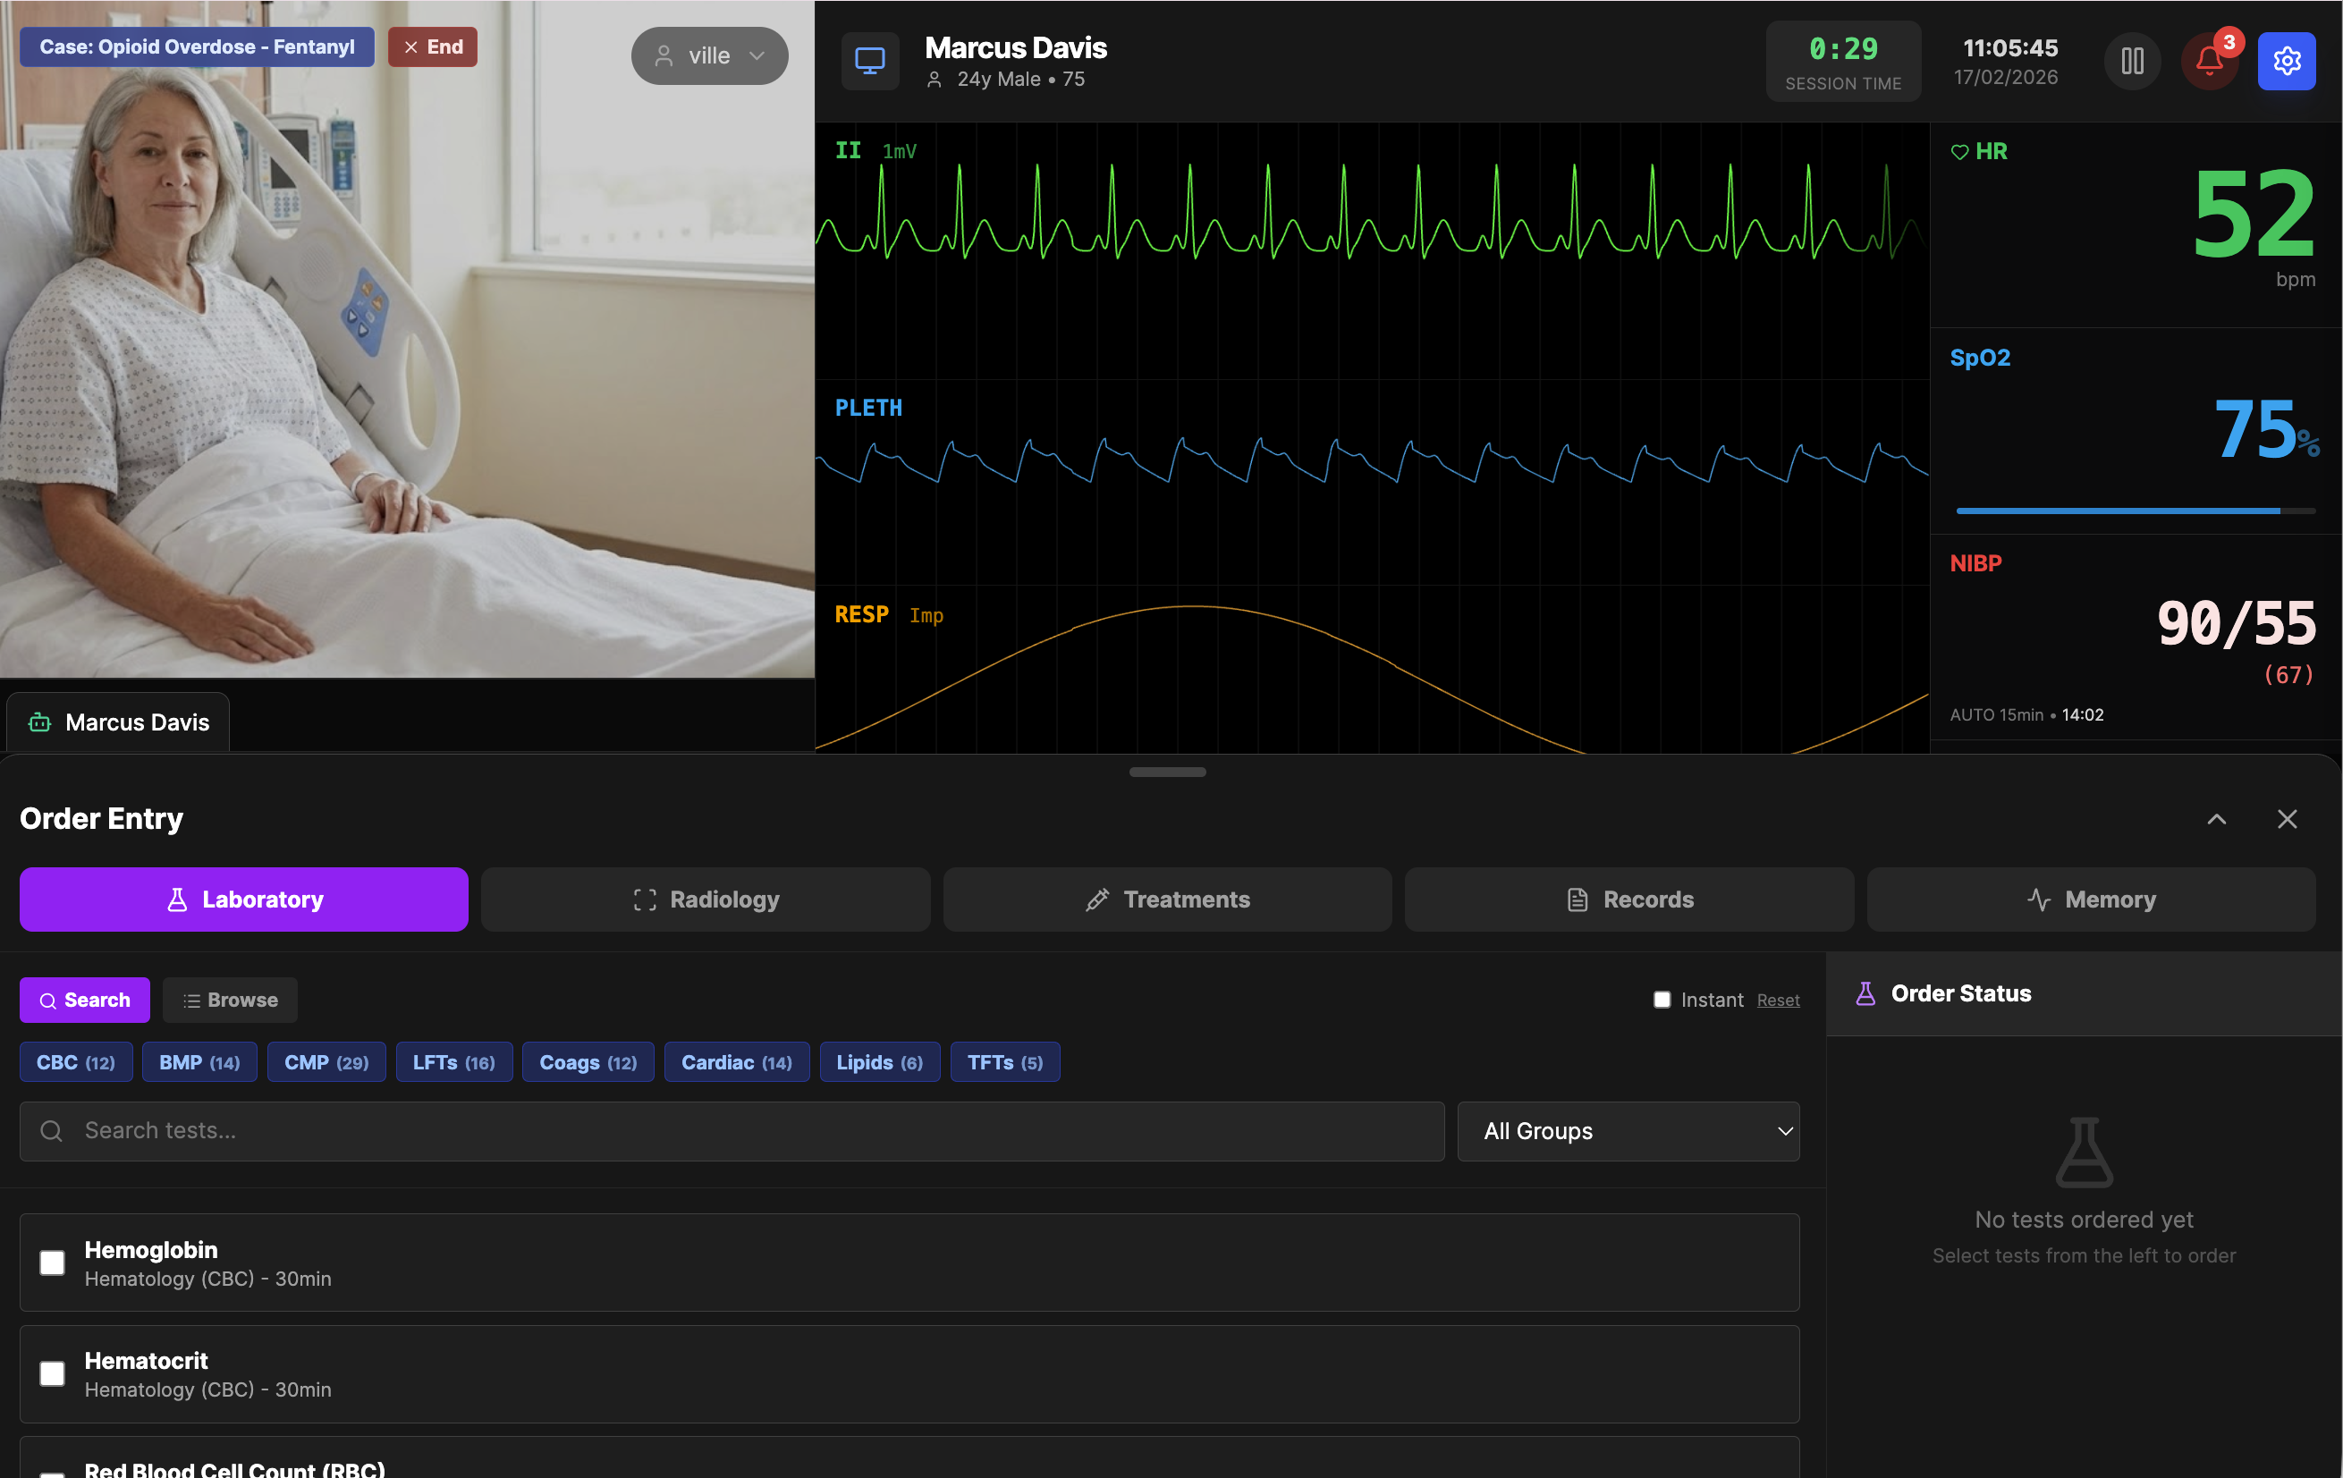
Task: Select the Hematocrit test checkbox
Action: click(x=52, y=1372)
